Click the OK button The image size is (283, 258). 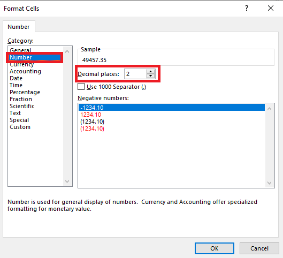tap(215, 248)
